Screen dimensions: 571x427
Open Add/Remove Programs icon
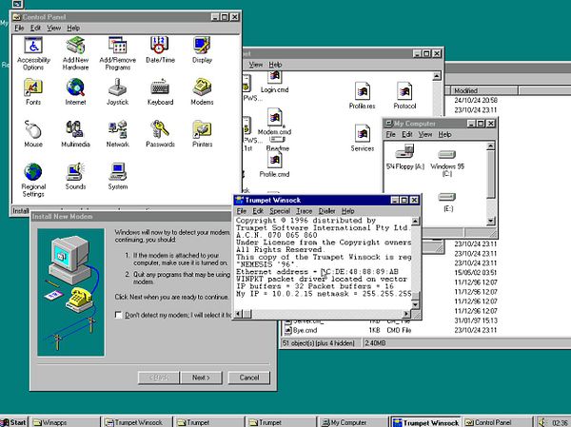118,53
